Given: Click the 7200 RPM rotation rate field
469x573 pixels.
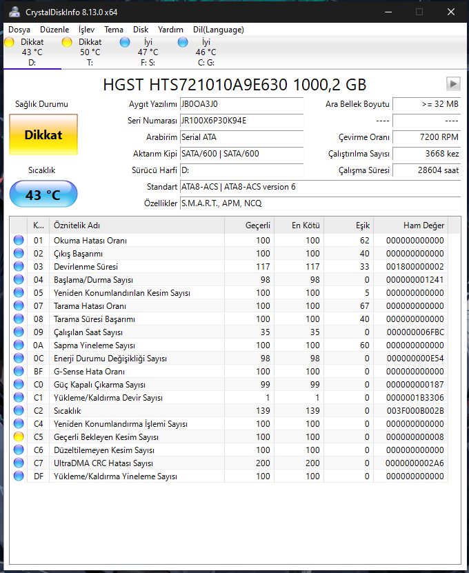Looking at the screenshot, I should 427,137.
